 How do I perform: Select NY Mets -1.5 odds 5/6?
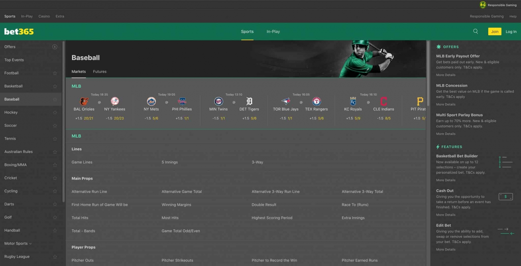click(151, 118)
